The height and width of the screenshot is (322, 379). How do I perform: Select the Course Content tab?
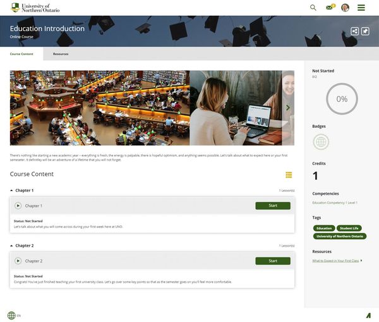21,54
